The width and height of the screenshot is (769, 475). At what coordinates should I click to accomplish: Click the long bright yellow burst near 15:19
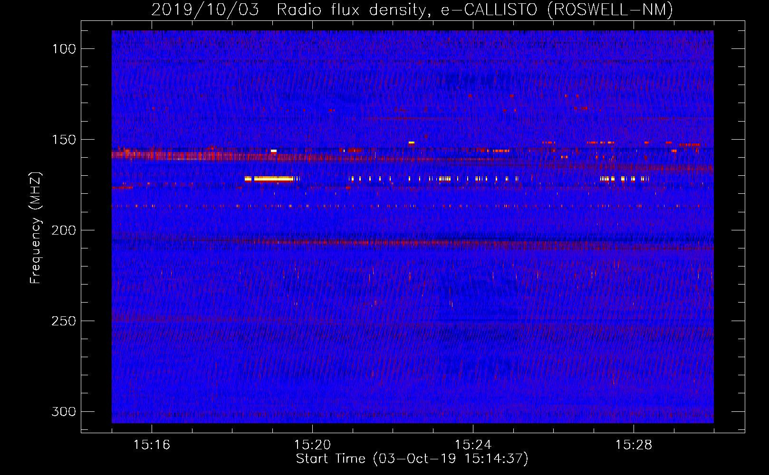(274, 179)
